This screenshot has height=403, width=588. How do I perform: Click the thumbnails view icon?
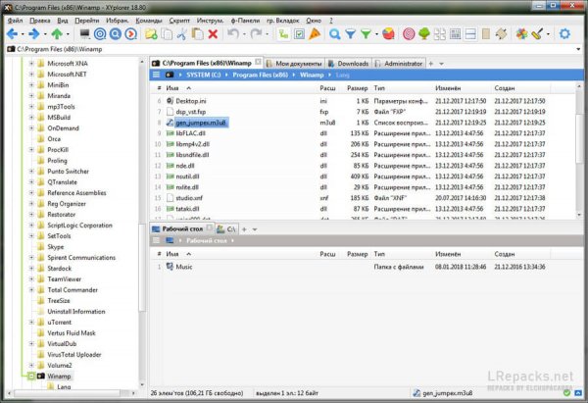click(439, 34)
